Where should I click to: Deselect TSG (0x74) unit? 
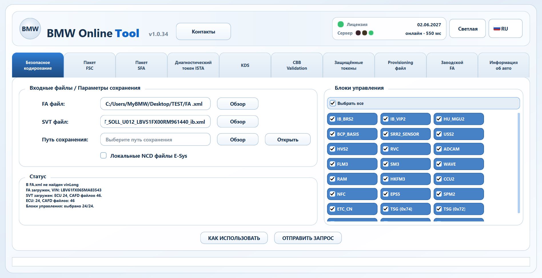pyautogui.click(x=386, y=209)
